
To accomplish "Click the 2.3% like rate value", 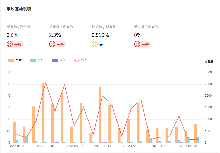I will (x=55, y=35).
